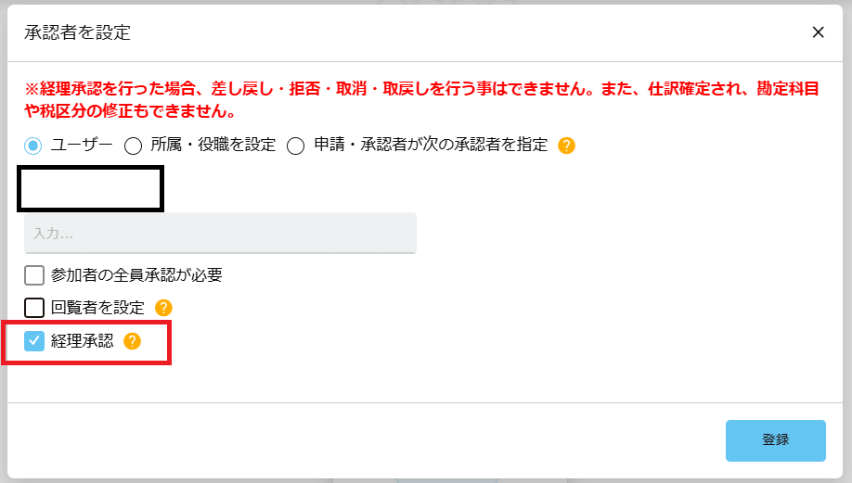852x483 pixels.
Task: Click the 申請・承認者が次の承認者を指定 label text
Action: [431, 145]
